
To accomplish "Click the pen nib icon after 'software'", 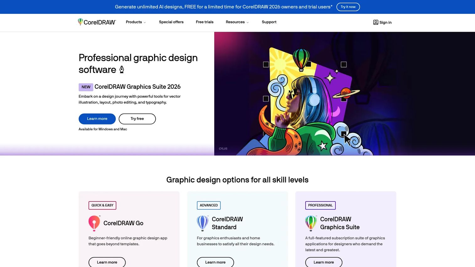I will tap(122, 70).
